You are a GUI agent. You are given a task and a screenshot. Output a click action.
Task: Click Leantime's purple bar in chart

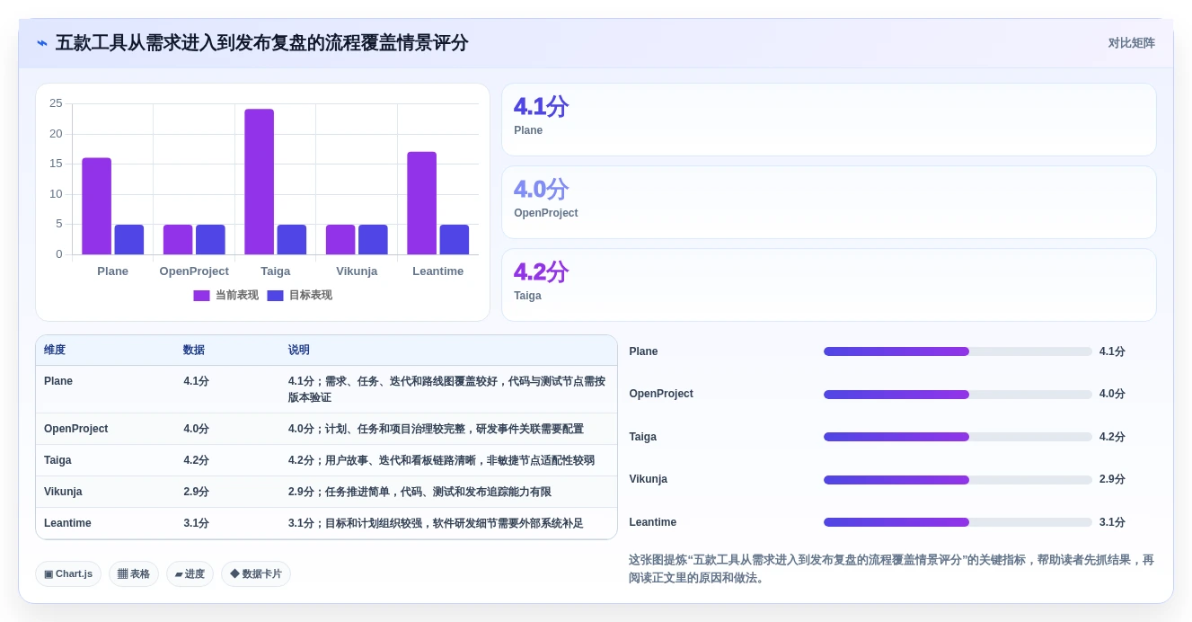pyautogui.click(x=422, y=203)
